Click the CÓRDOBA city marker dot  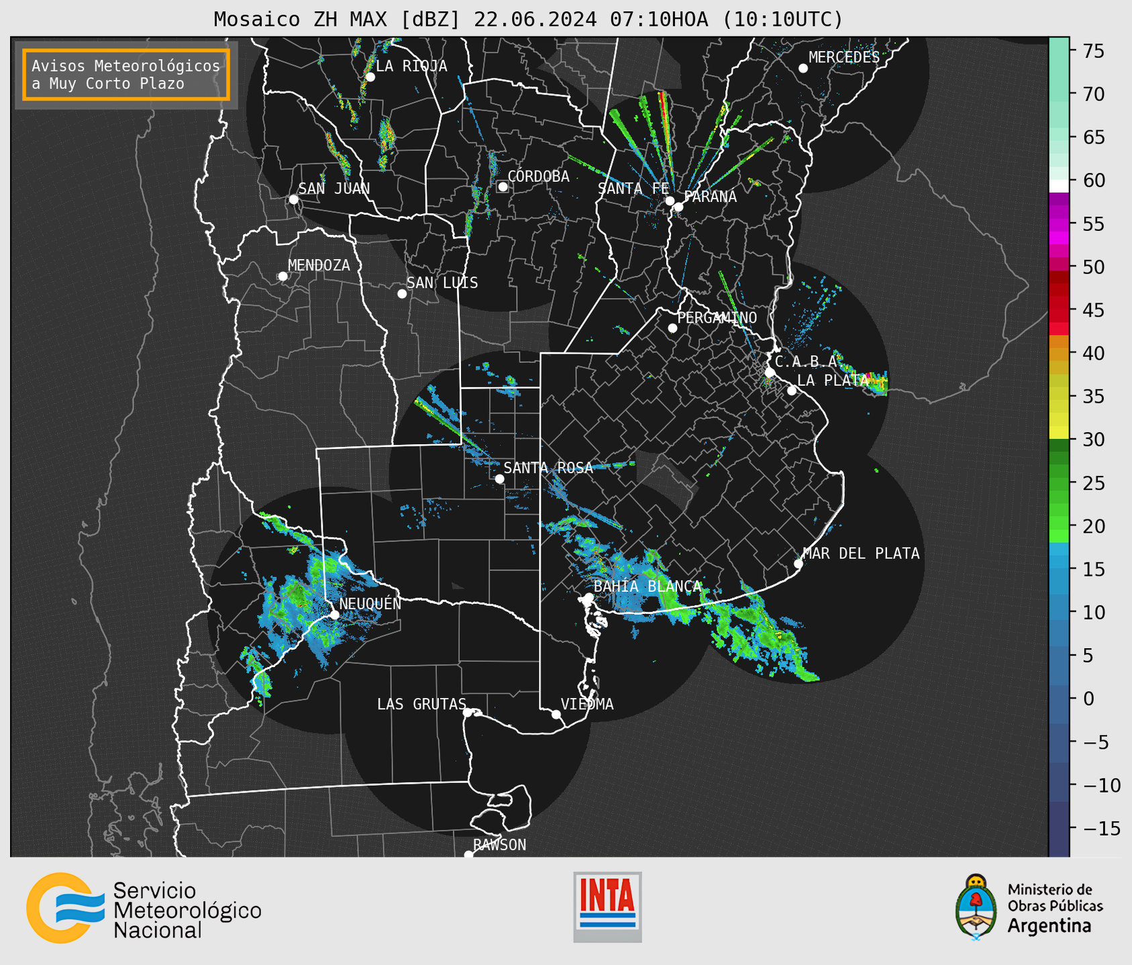tap(503, 187)
